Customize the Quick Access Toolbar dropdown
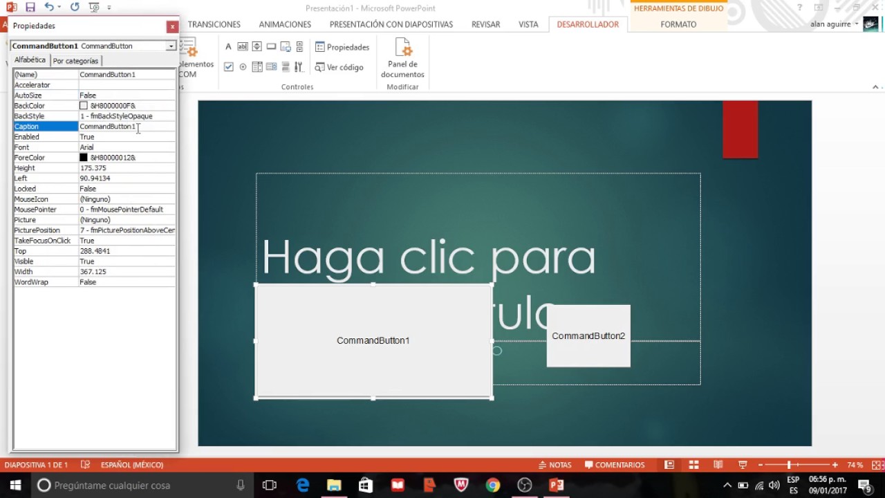This screenshot has width=885, height=498. coord(109,7)
